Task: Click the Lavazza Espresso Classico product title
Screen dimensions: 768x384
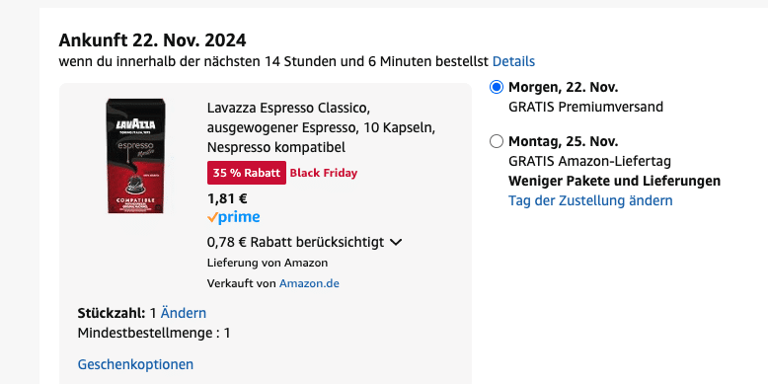Action: [321, 127]
